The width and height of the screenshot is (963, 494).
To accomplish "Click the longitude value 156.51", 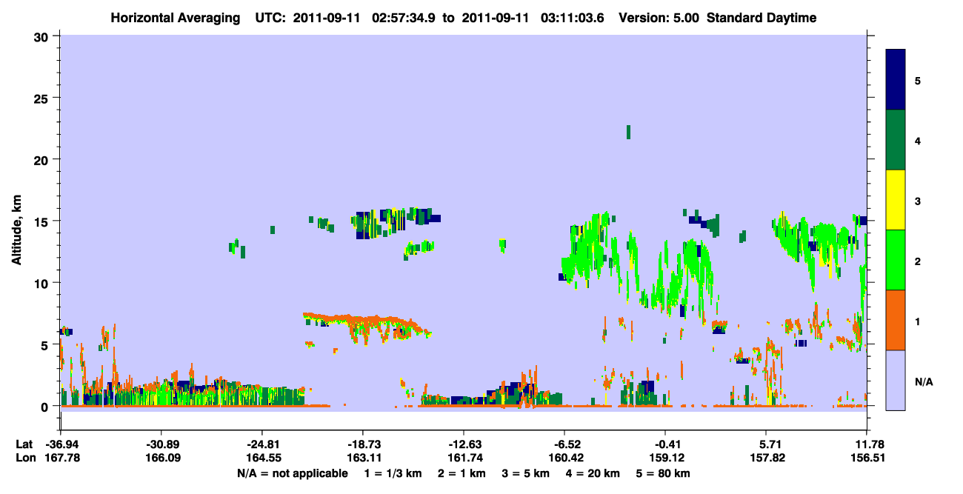I will click(867, 458).
